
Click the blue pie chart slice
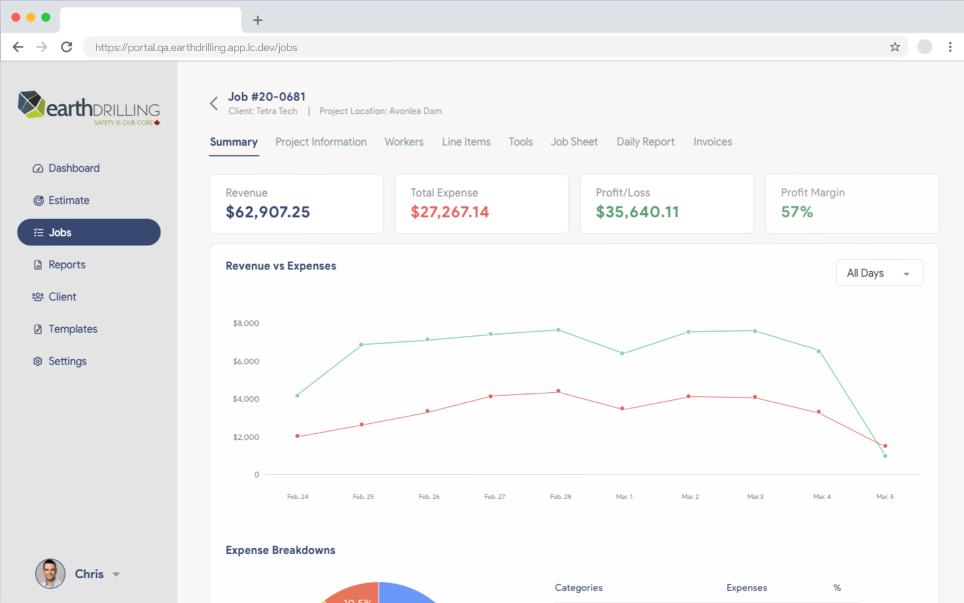pyautogui.click(x=404, y=594)
